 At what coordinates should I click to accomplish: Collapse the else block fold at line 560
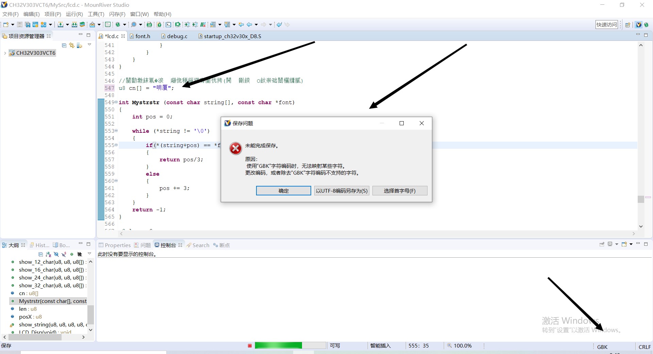116,181
